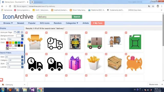Favorite the Delivery Man poster icon
Image resolution: width=164 pixels, height=92 pixels.
coord(66,33)
